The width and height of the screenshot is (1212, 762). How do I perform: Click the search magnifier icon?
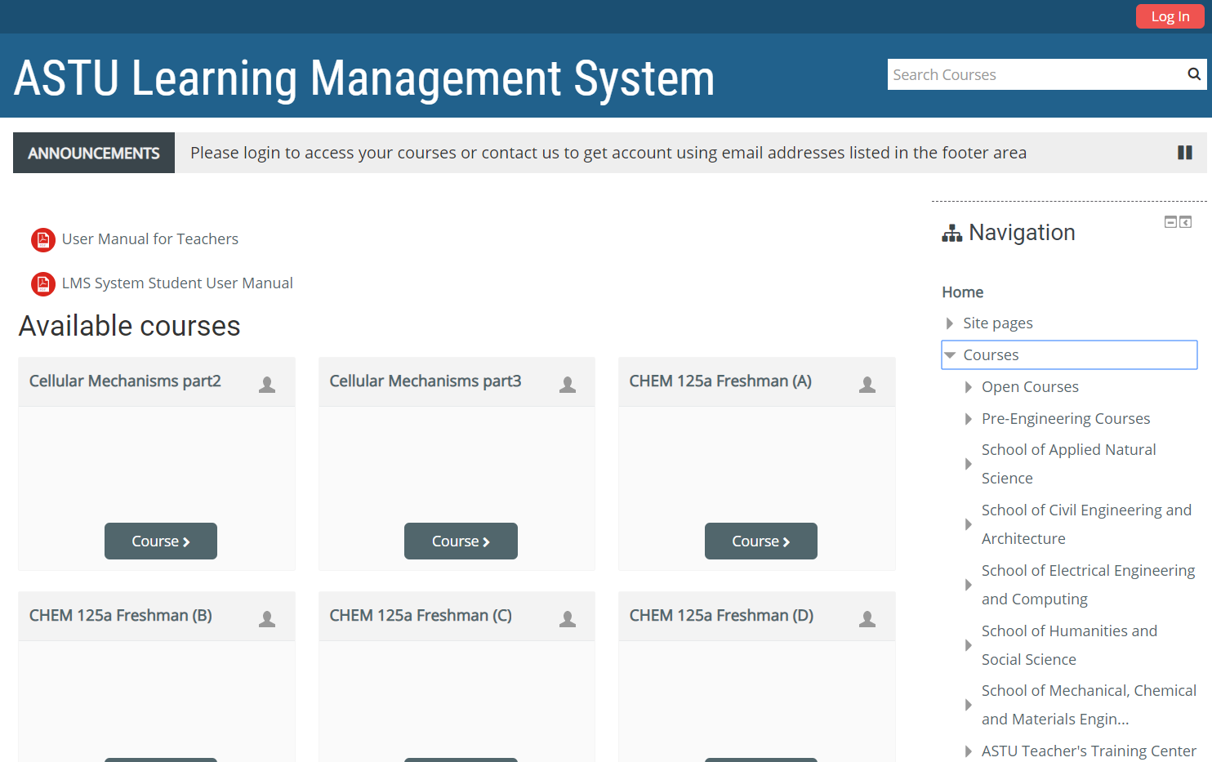click(x=1193, y=74)
